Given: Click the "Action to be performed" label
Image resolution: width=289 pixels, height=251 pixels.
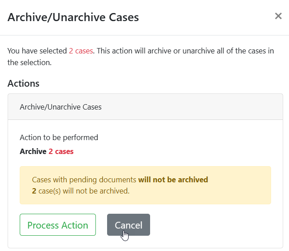Looking at the screenshot, I should [x=59, y=137].
